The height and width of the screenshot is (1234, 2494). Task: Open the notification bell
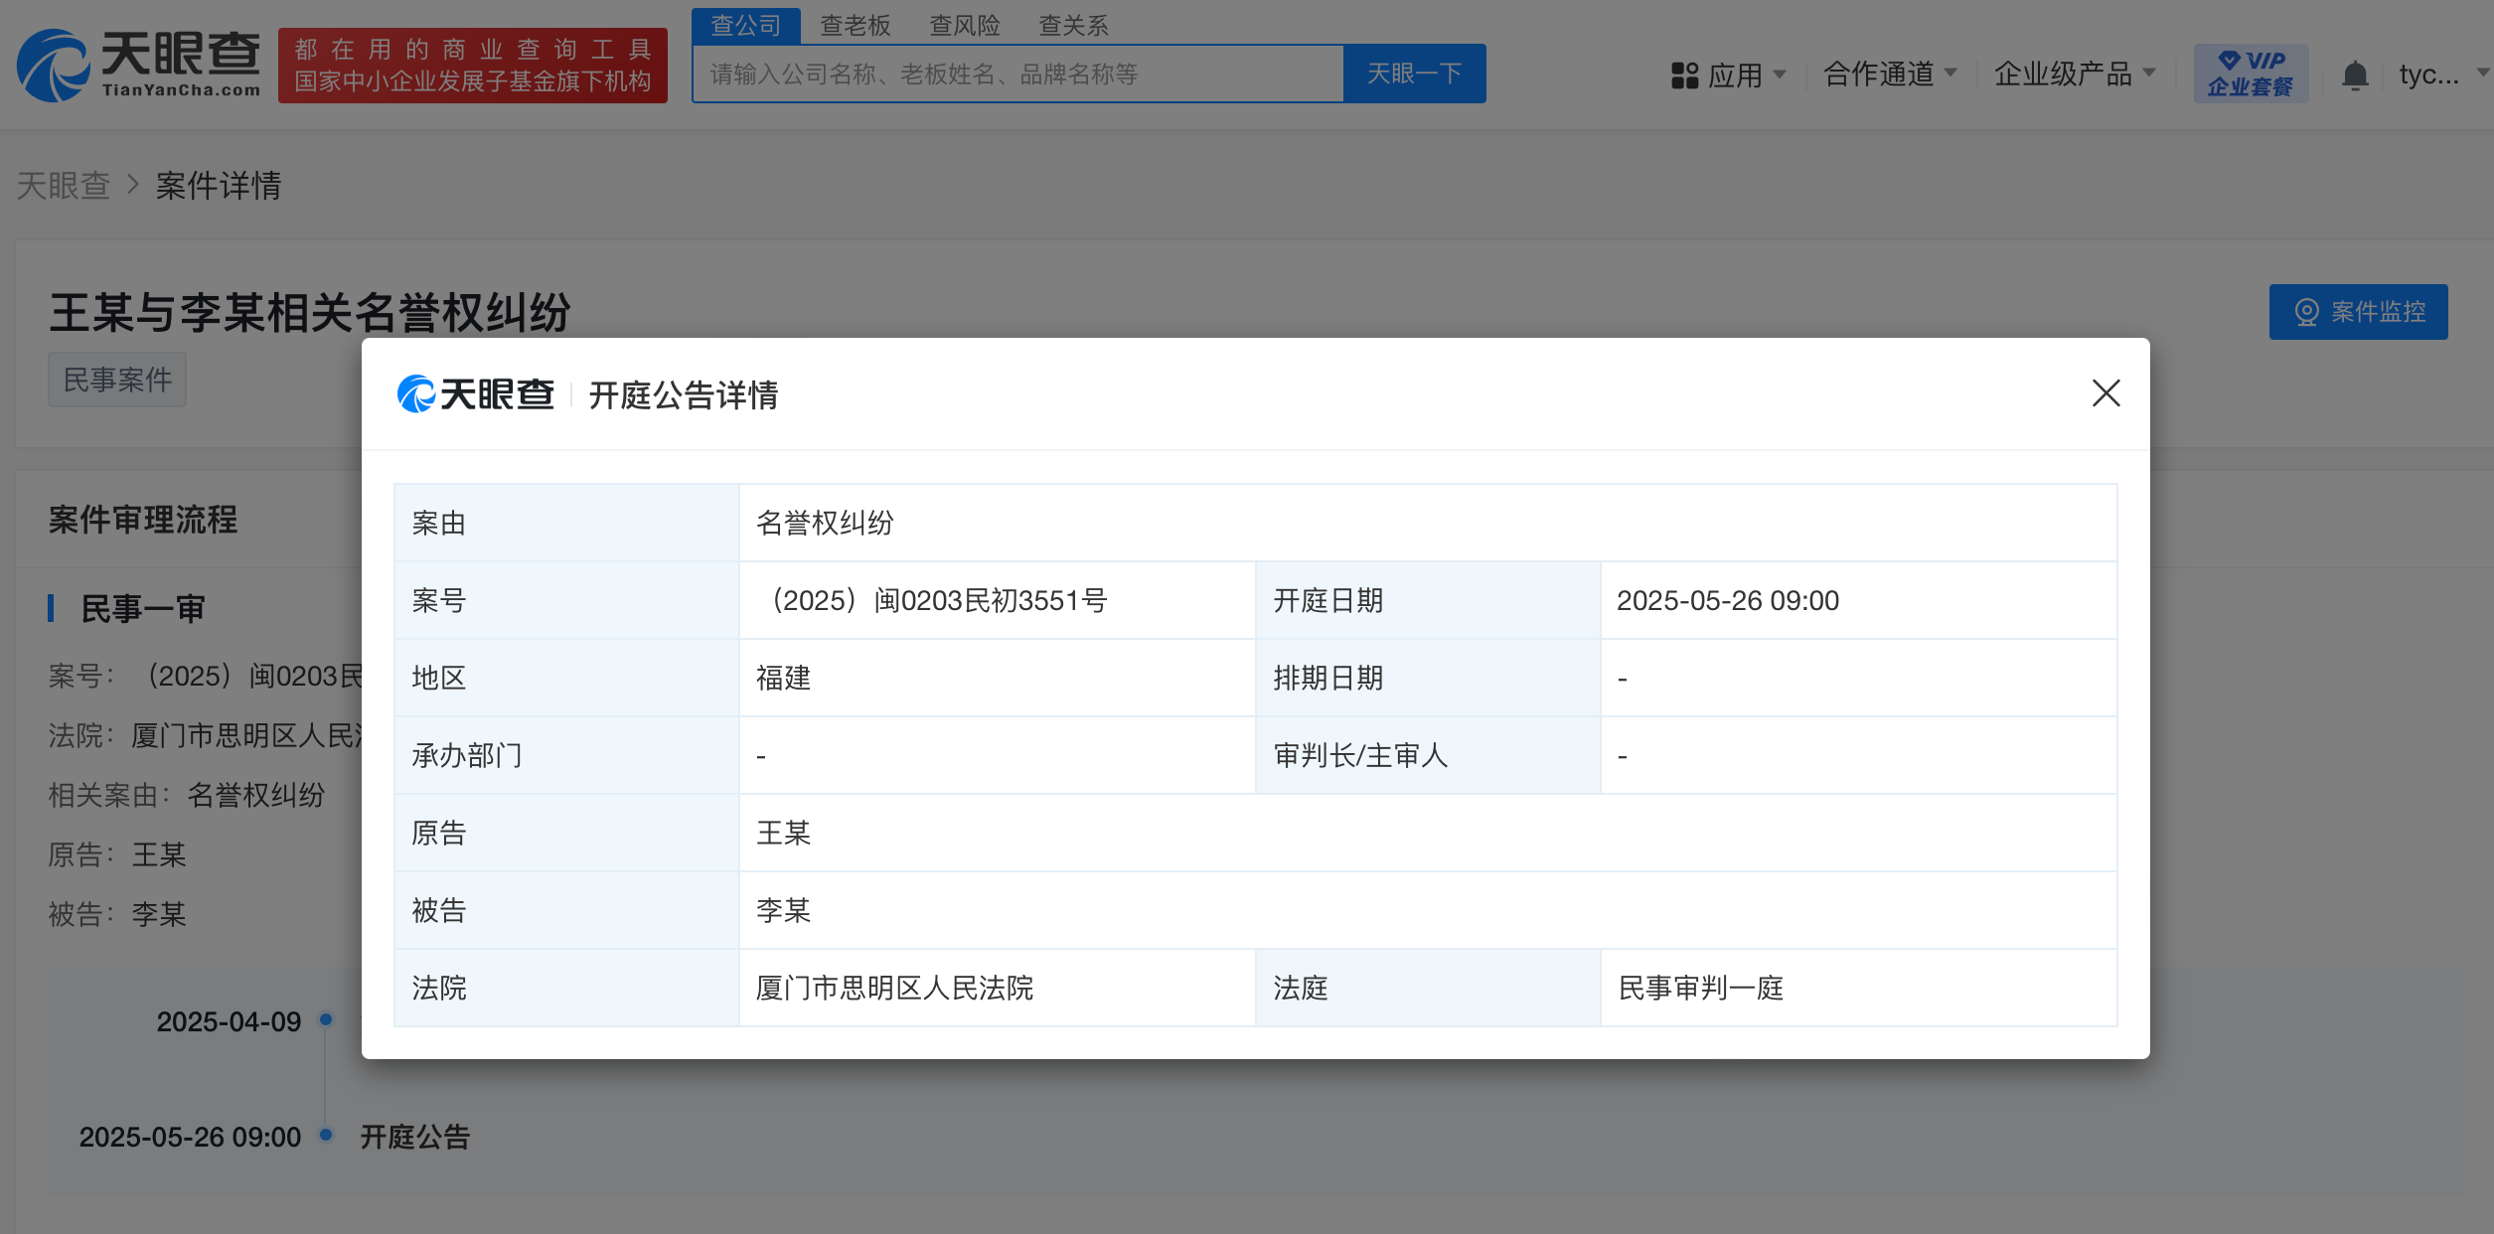click(2355, 76)
